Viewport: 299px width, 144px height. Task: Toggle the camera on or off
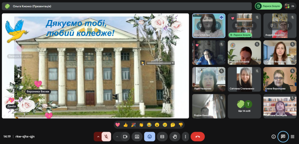125,136
